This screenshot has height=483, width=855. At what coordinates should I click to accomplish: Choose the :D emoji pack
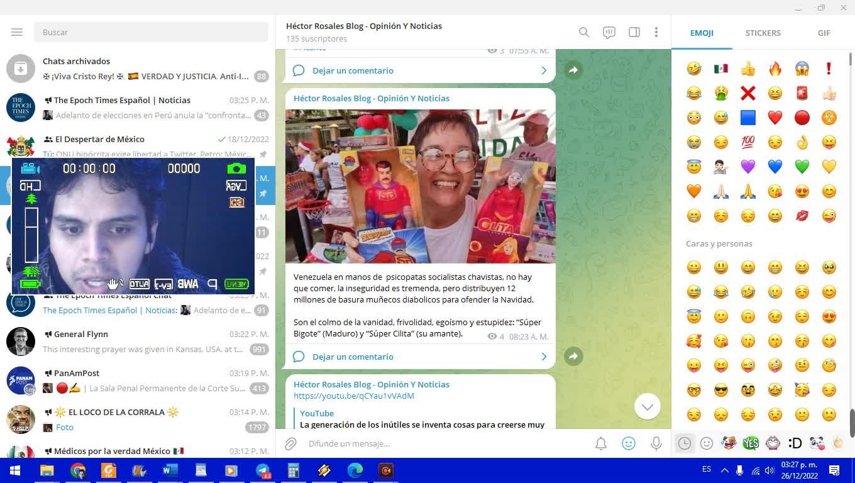[795, 443]
